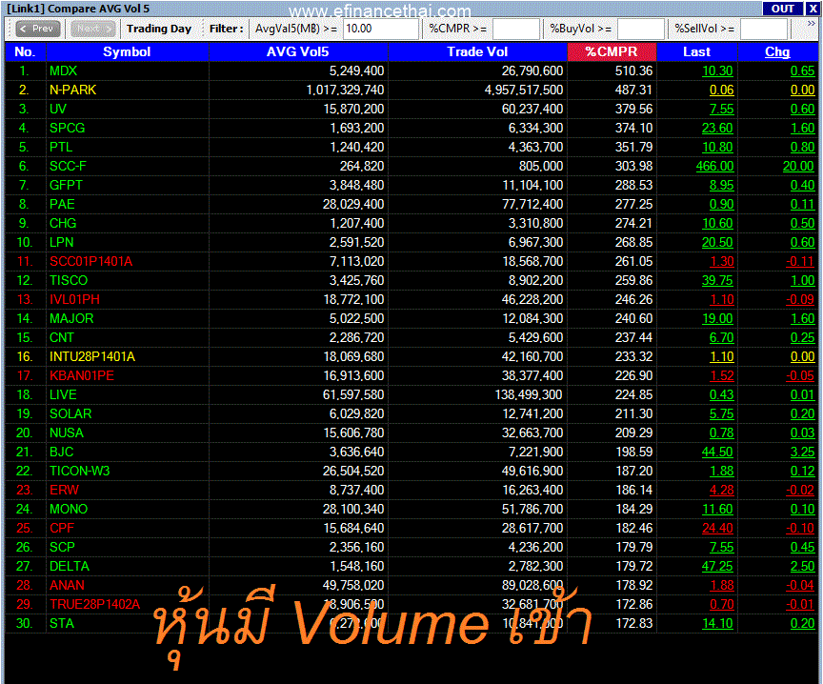Sort by the No. column header

click(25, 51)
